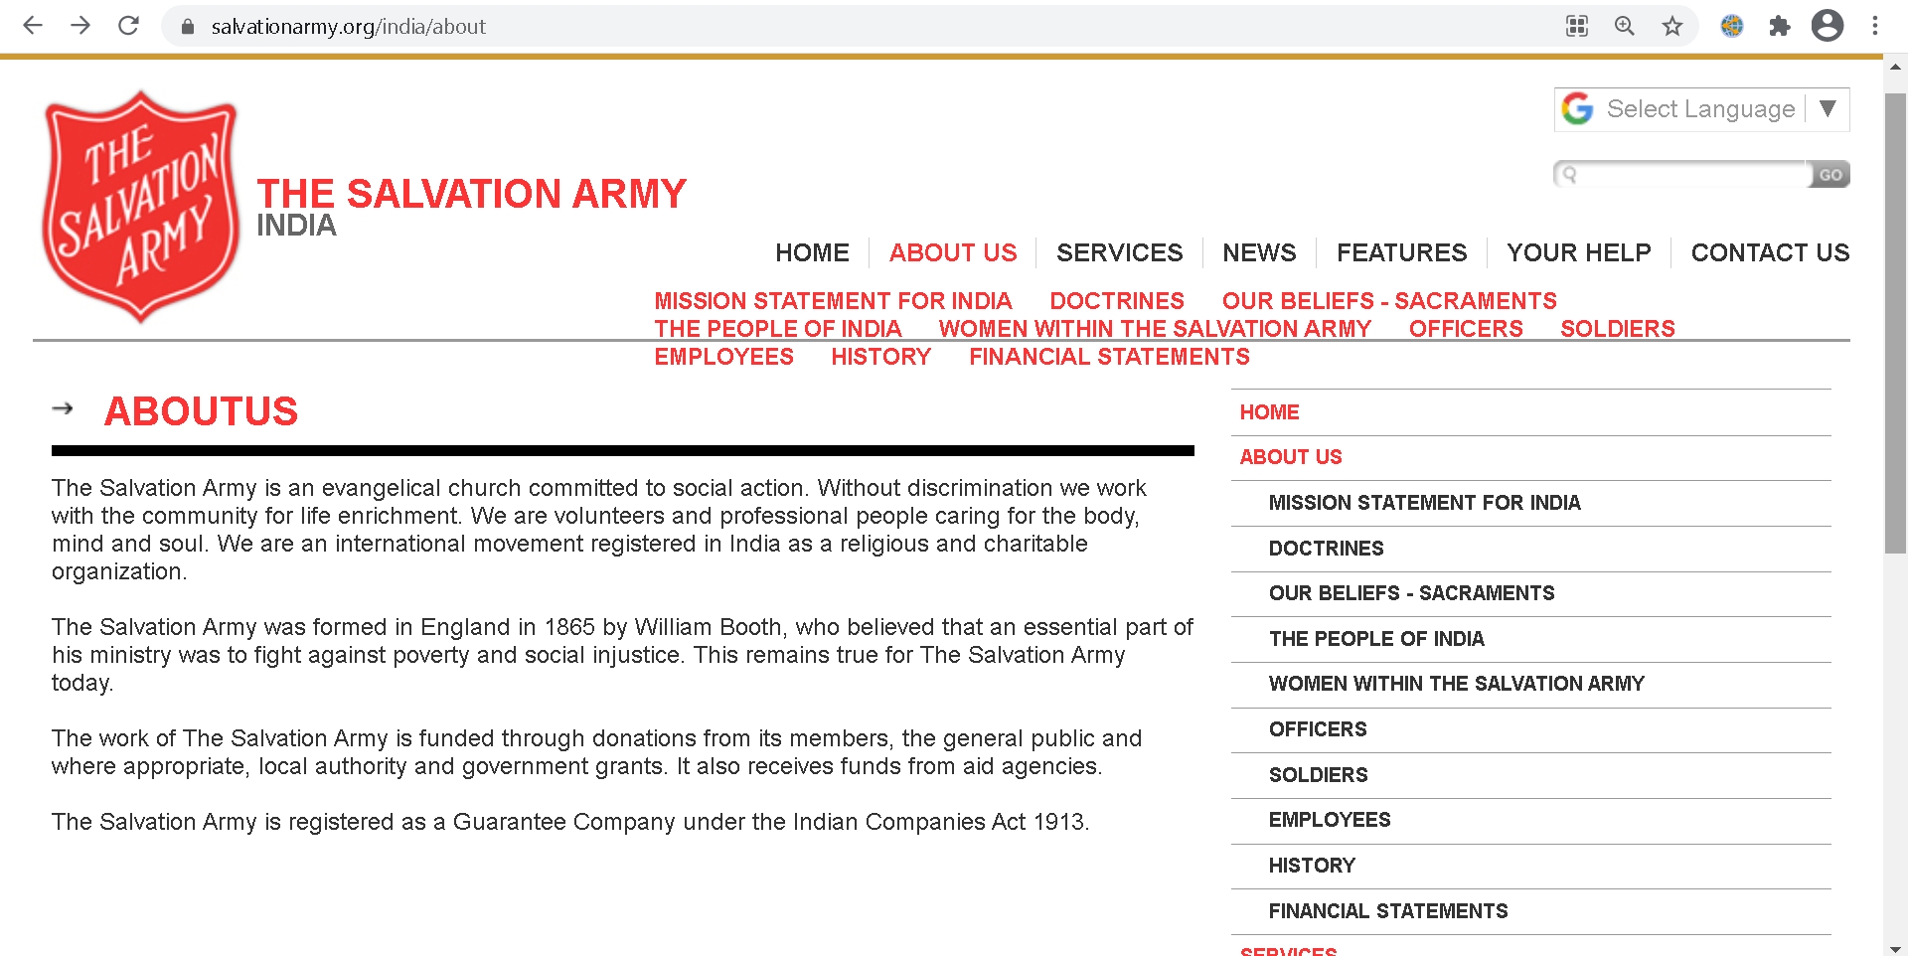Viewport: 1908px width, 956px height.
Task: Click the scrollbar up arrow
Action: 1895,68
